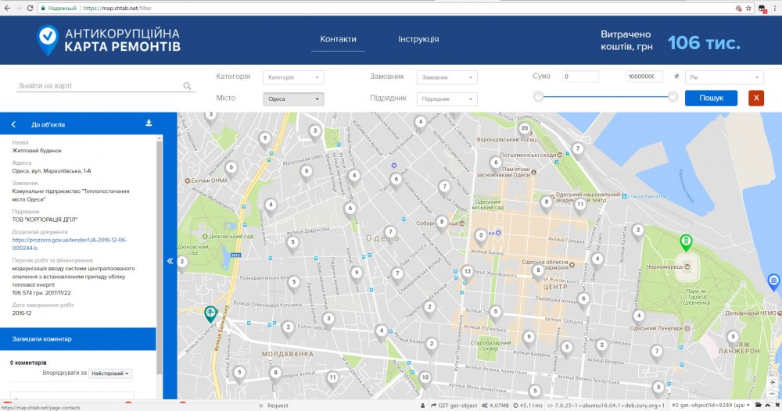Image resolution: width=782 pixels, height=411 pixels.
Task: Select the teal map marker near Балківська street
Action: (210, 313)
